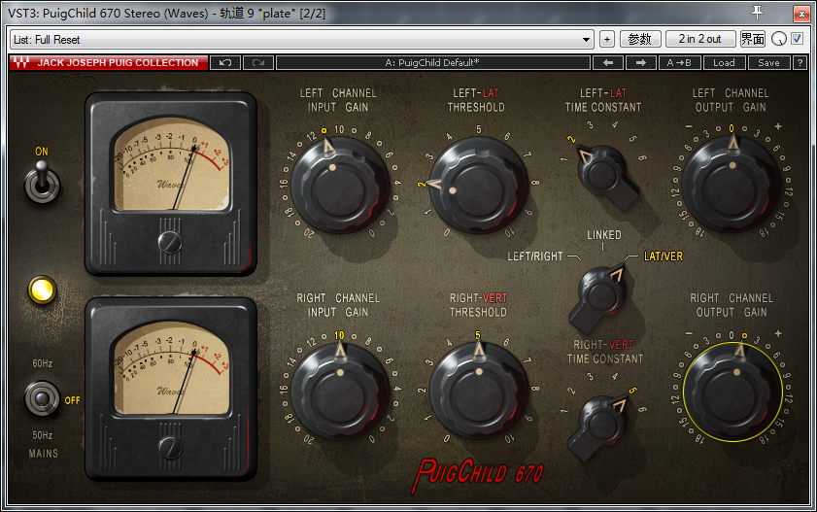Close the plugin window
Screen dimensions: 817x512
coord(801,14)
